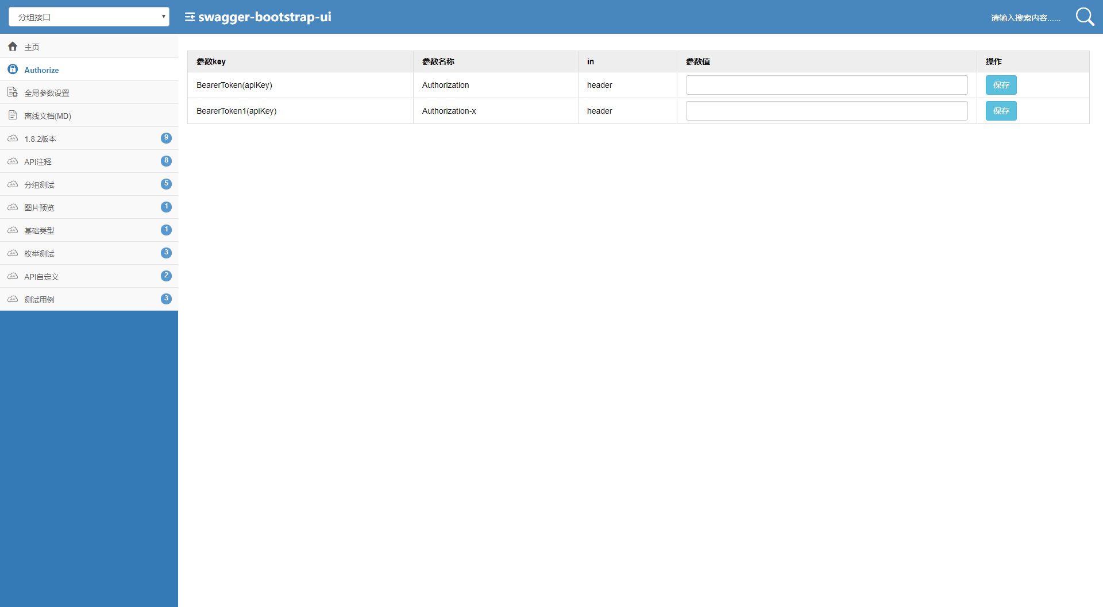Click the settings document icon for 全局参数设置

pyautogui.click(x=13, y=92)
